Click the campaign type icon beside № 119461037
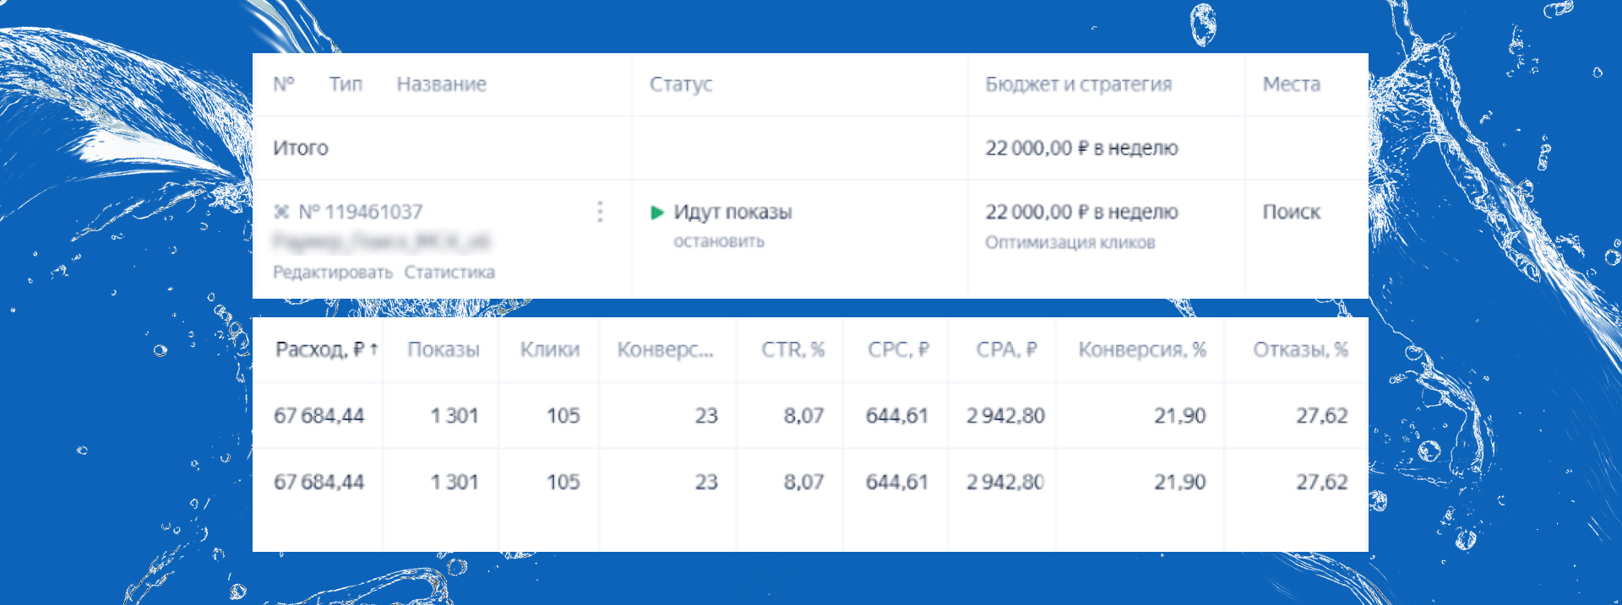 pyautogui.click(x=282, y=212)
